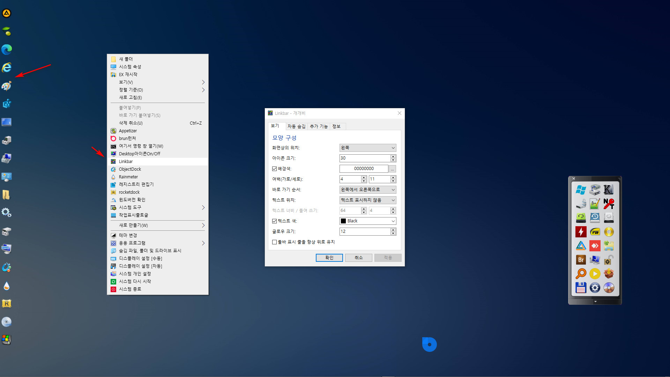Open the NT red key icon in dock

click(x=609, y=204)
